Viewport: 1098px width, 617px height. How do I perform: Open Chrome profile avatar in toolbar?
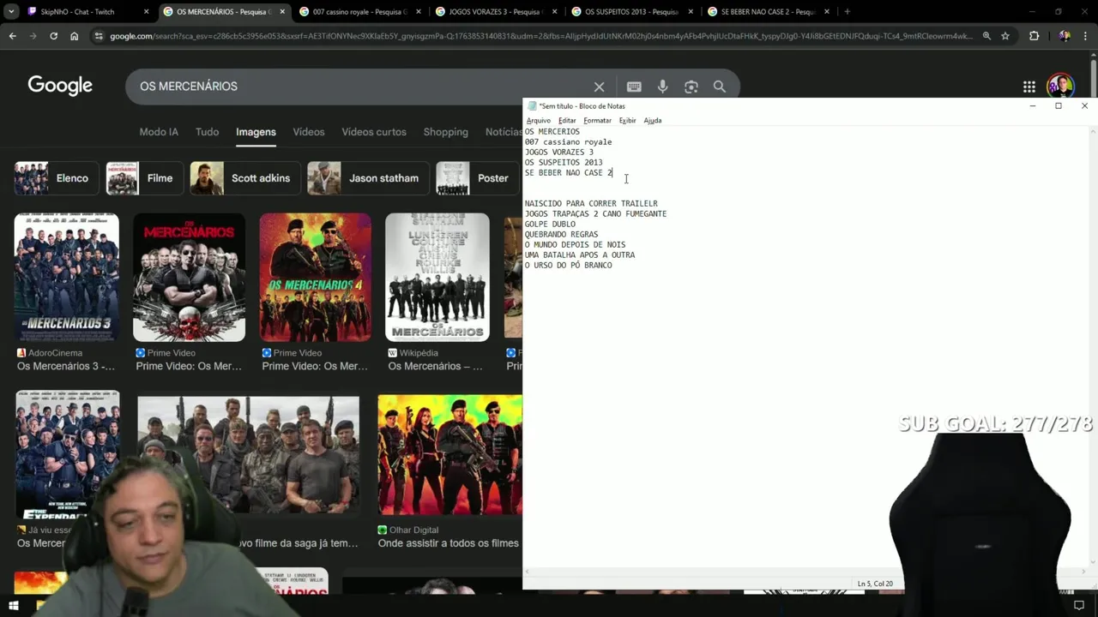[x=1065, y=36]
